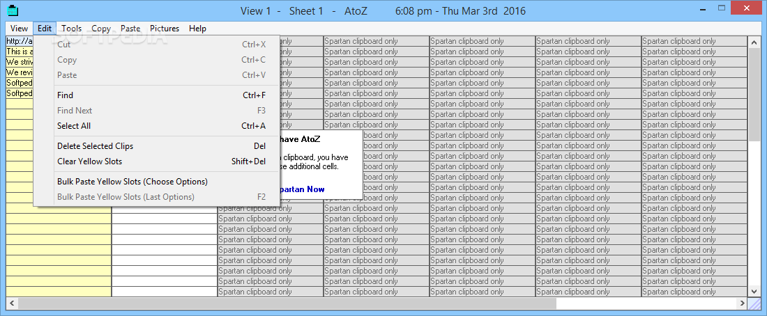767x316 pixels.
Task: Choose Bulk Paste Yellow Slots (Choose Options)
Action: 156,182
